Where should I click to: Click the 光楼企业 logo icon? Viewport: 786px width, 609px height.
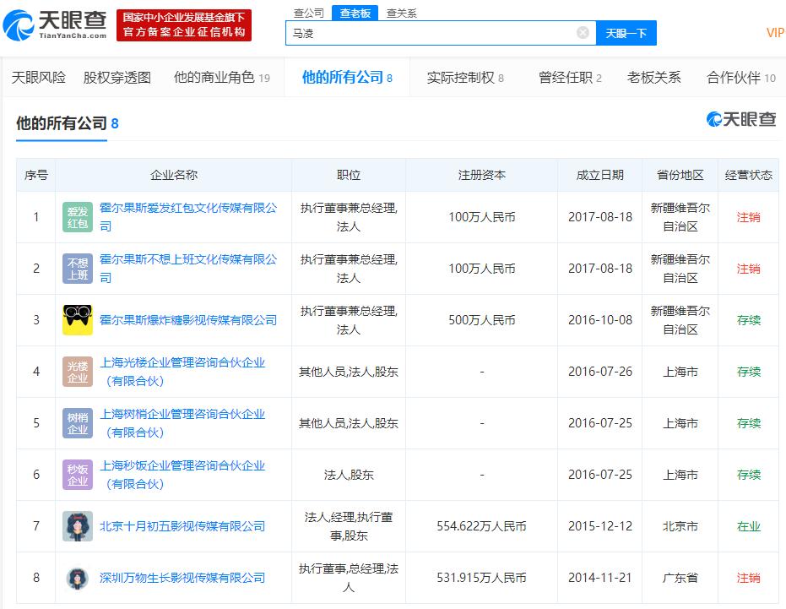[77, 371]
